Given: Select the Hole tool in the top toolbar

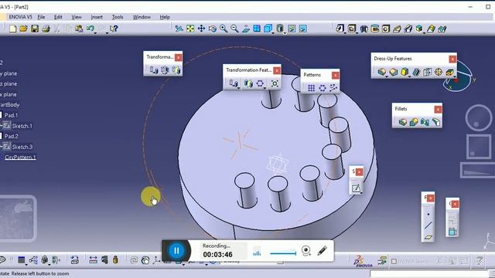Looking at the screenshot, I should pos(386,29).
